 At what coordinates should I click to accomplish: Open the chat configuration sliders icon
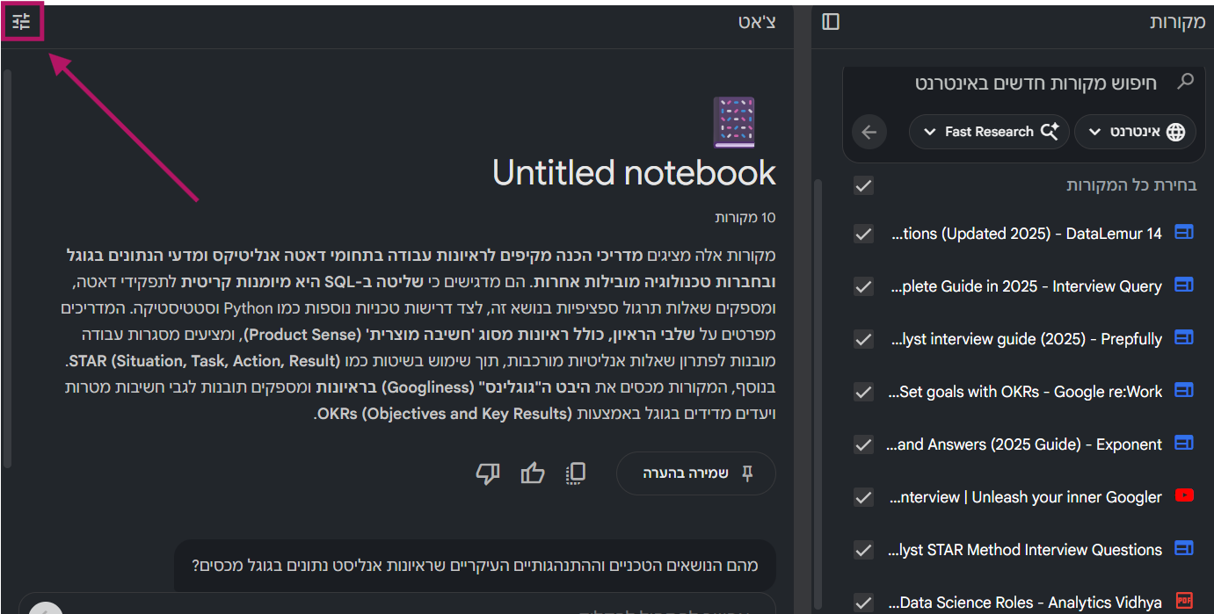pyautogui.click(x=21, y=22)
